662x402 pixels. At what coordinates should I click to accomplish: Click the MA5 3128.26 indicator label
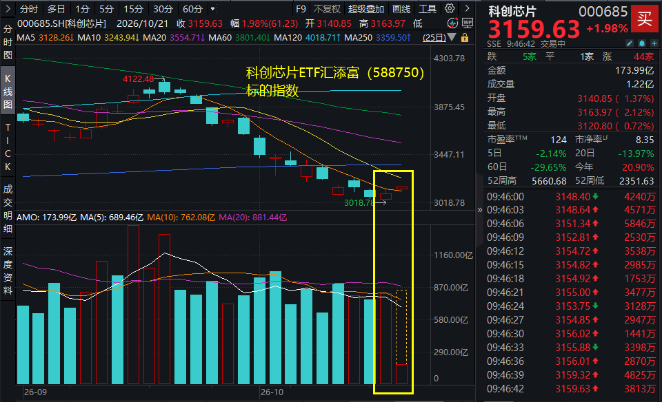click(46, 37)
